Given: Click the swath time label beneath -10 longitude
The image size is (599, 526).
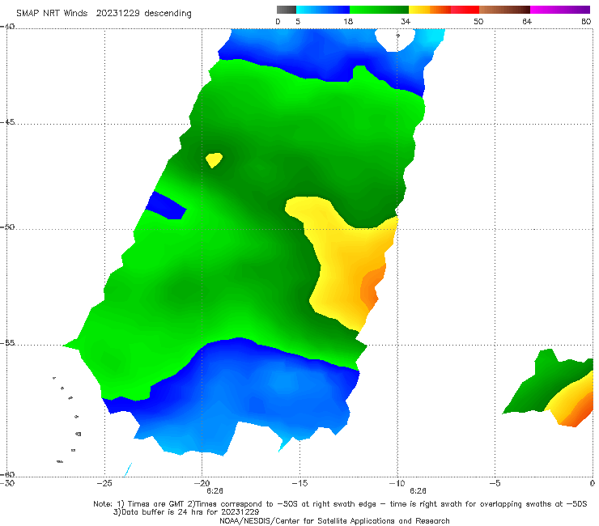Looking at the screenshot, I should (x=418, y=491).
